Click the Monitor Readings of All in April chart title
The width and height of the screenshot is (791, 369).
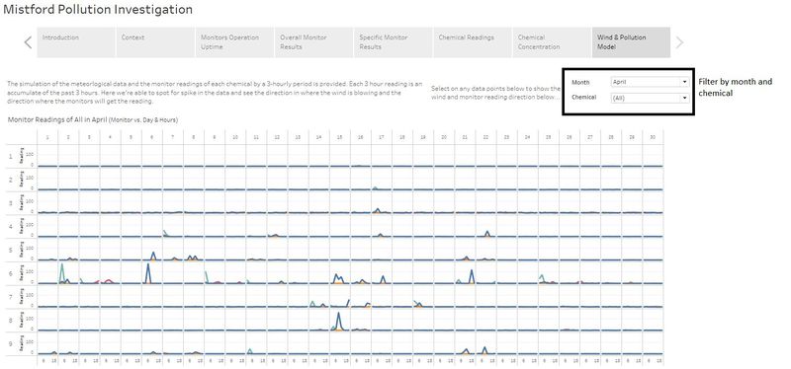(x=93, y=120)
